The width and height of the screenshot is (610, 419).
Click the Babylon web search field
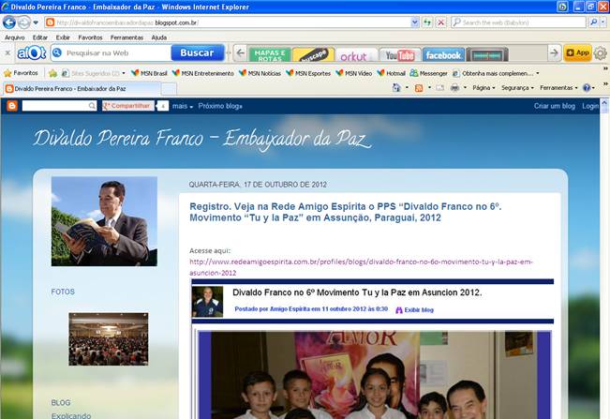tap(518, 22)
